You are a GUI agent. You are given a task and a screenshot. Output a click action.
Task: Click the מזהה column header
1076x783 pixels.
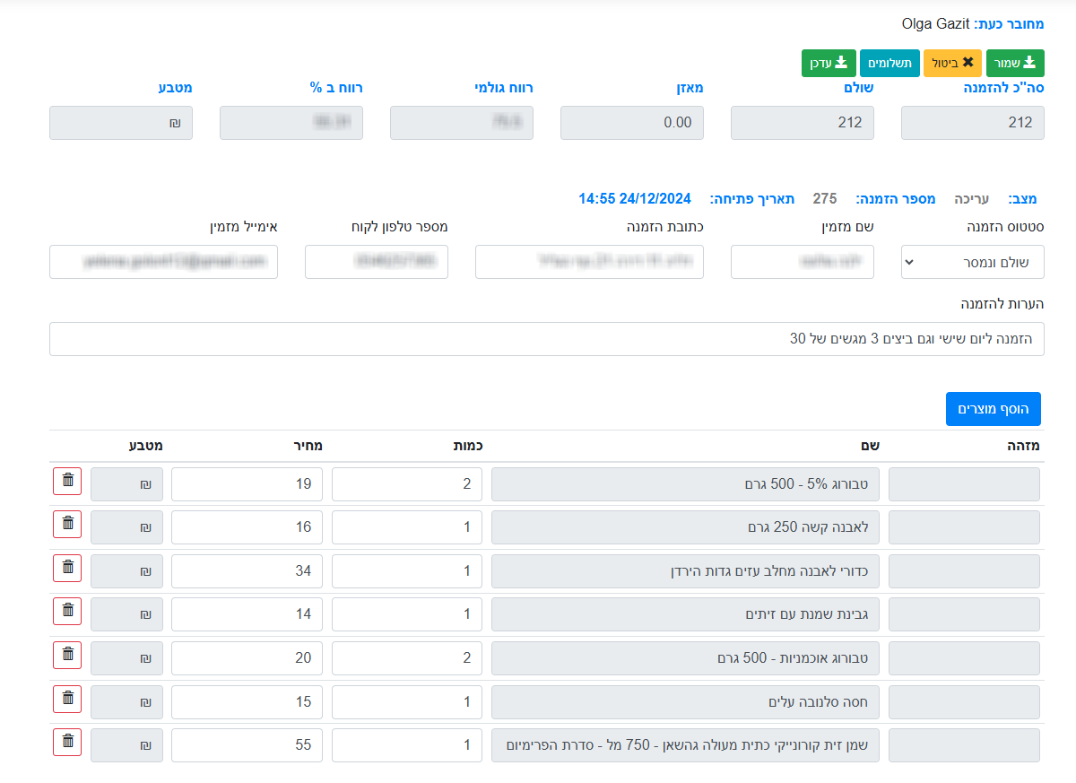point(1023,446)
